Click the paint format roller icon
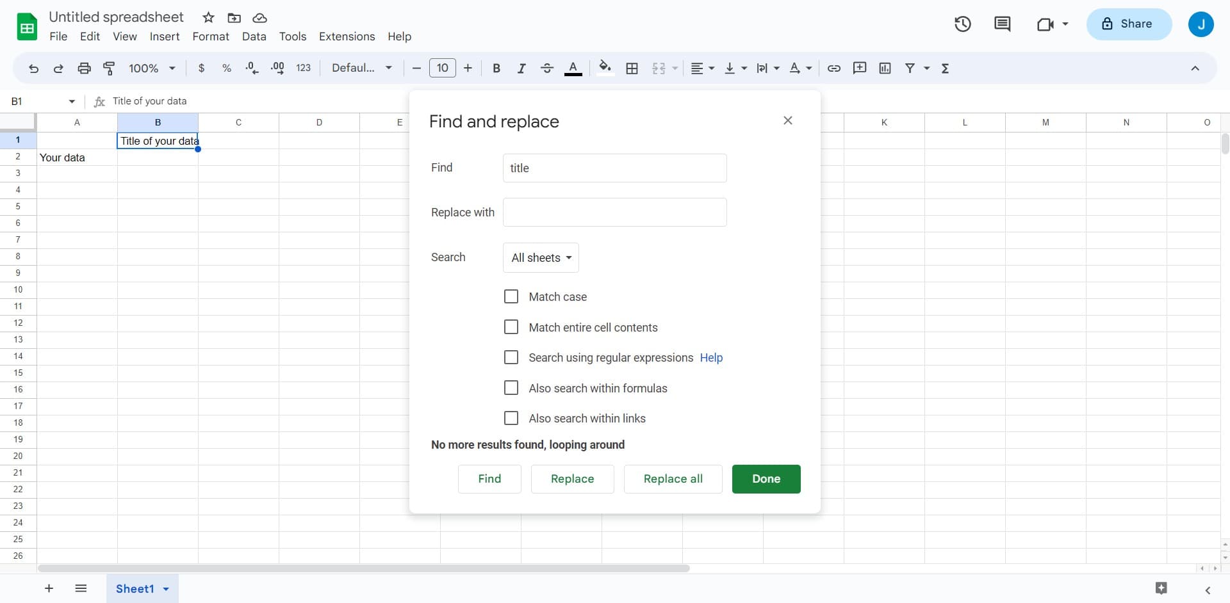 109,68
